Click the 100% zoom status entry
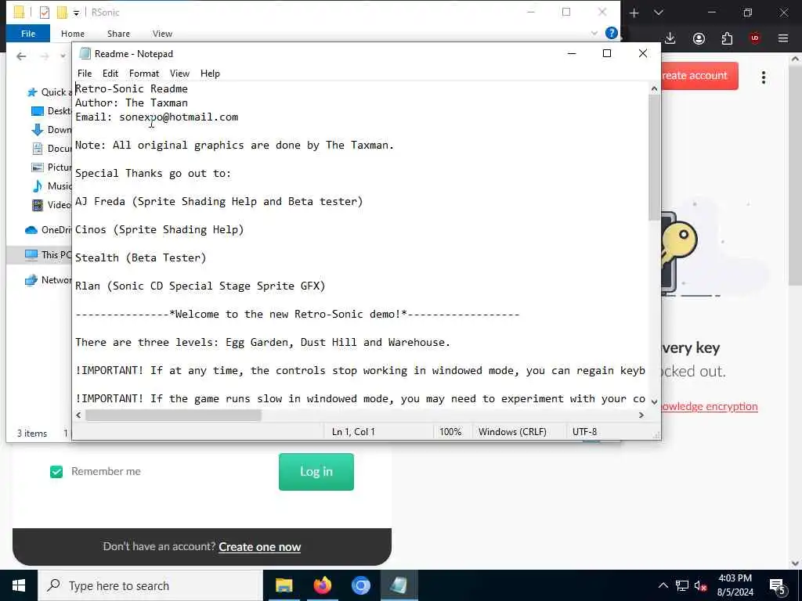Viewport: 802px width, 601px height. pos(450,432)
